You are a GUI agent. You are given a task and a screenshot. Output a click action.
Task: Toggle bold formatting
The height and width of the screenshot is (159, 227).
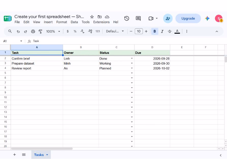tap(155, 31)
